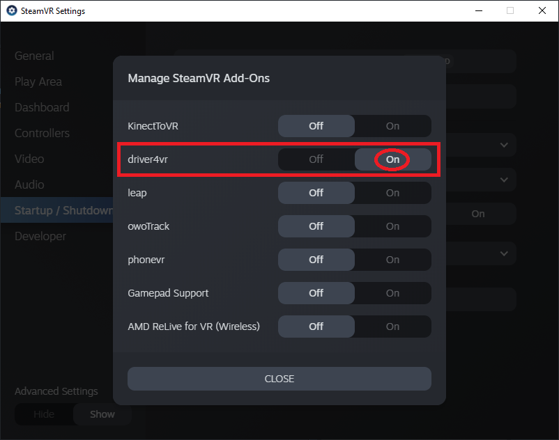The width and height of the screenshot is (559, 440).
Task: Click the owoTrack label
Action: click(148, 226)
